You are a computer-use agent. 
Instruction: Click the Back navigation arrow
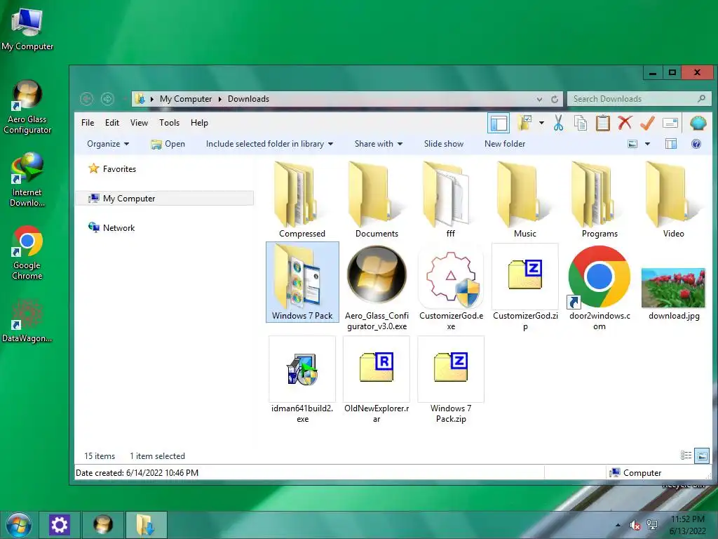pos(86,99)
